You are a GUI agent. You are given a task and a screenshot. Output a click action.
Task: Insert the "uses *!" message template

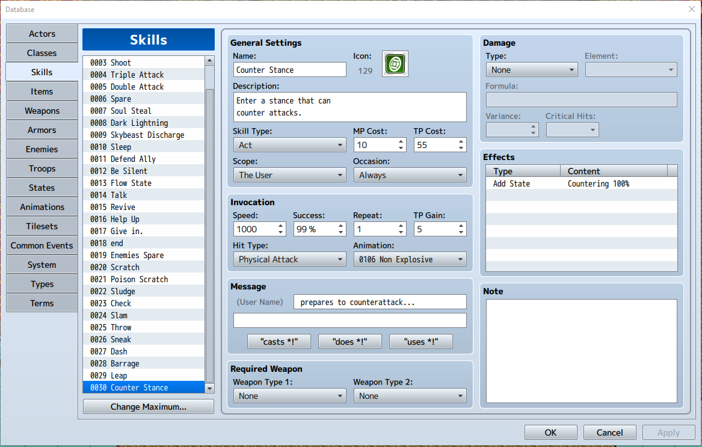pos(421,342)
